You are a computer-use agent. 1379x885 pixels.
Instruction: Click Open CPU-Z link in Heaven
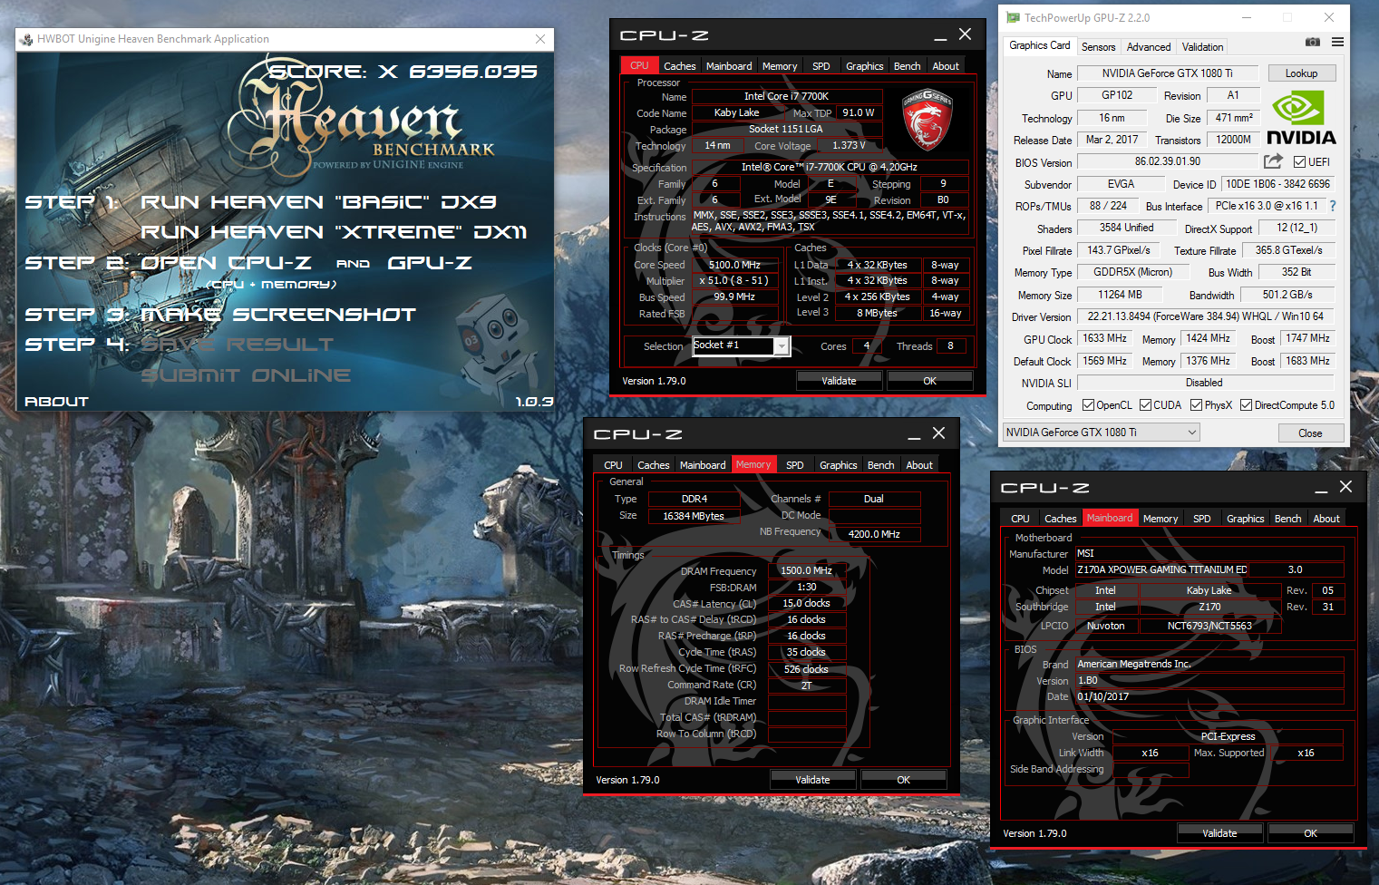click(x=226, y=263)
